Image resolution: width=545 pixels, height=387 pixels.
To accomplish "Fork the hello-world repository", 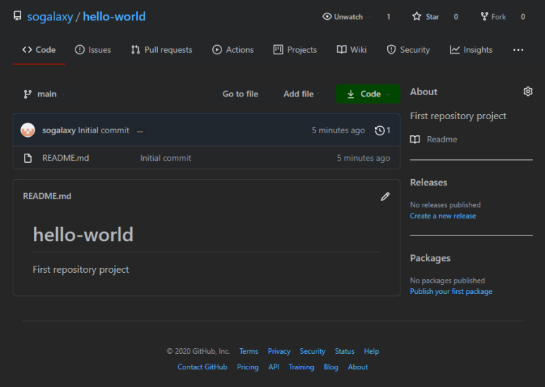I will (494, 17).
